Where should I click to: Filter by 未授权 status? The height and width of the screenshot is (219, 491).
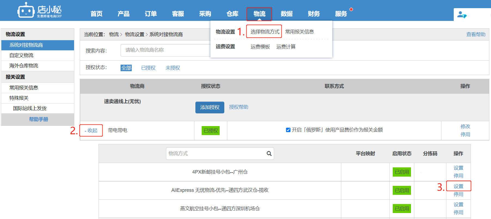pos(173,68)
